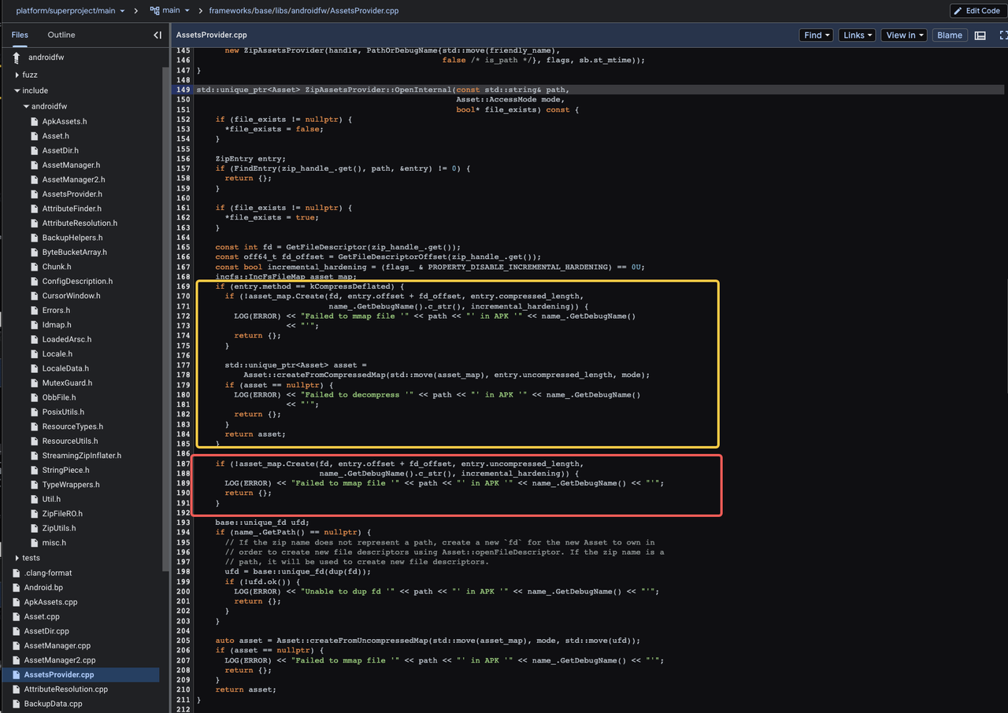The width and height of the screenshot is (1008, 713).
Task: Open the Find dropdown
Action: (817, 35)
